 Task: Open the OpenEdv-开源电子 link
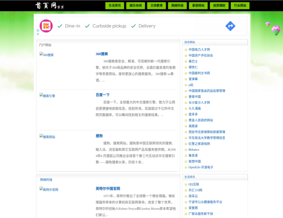coord(201,167)
